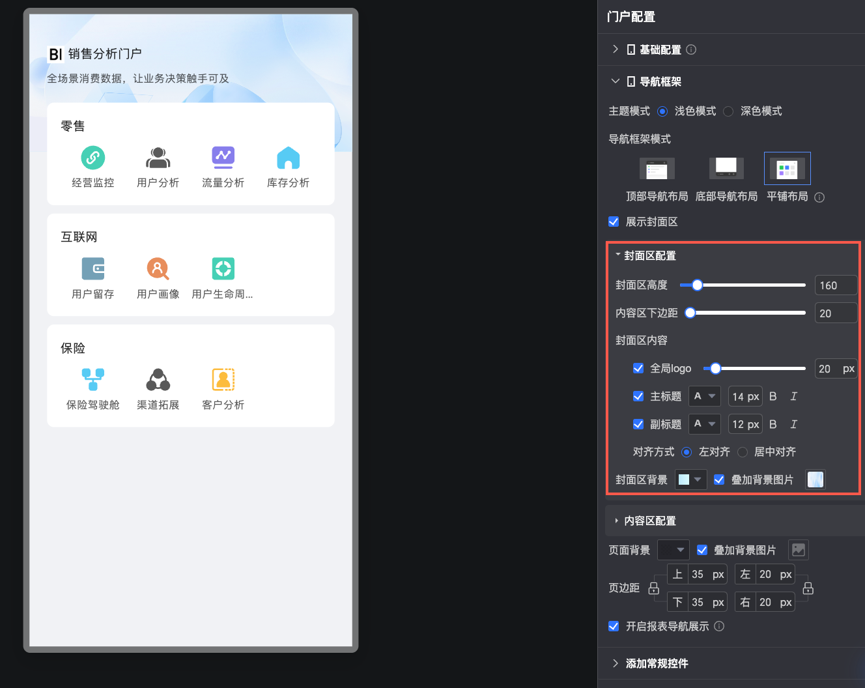Toggle bold for 副标题

pyautogui.click(x=773, y=424)
